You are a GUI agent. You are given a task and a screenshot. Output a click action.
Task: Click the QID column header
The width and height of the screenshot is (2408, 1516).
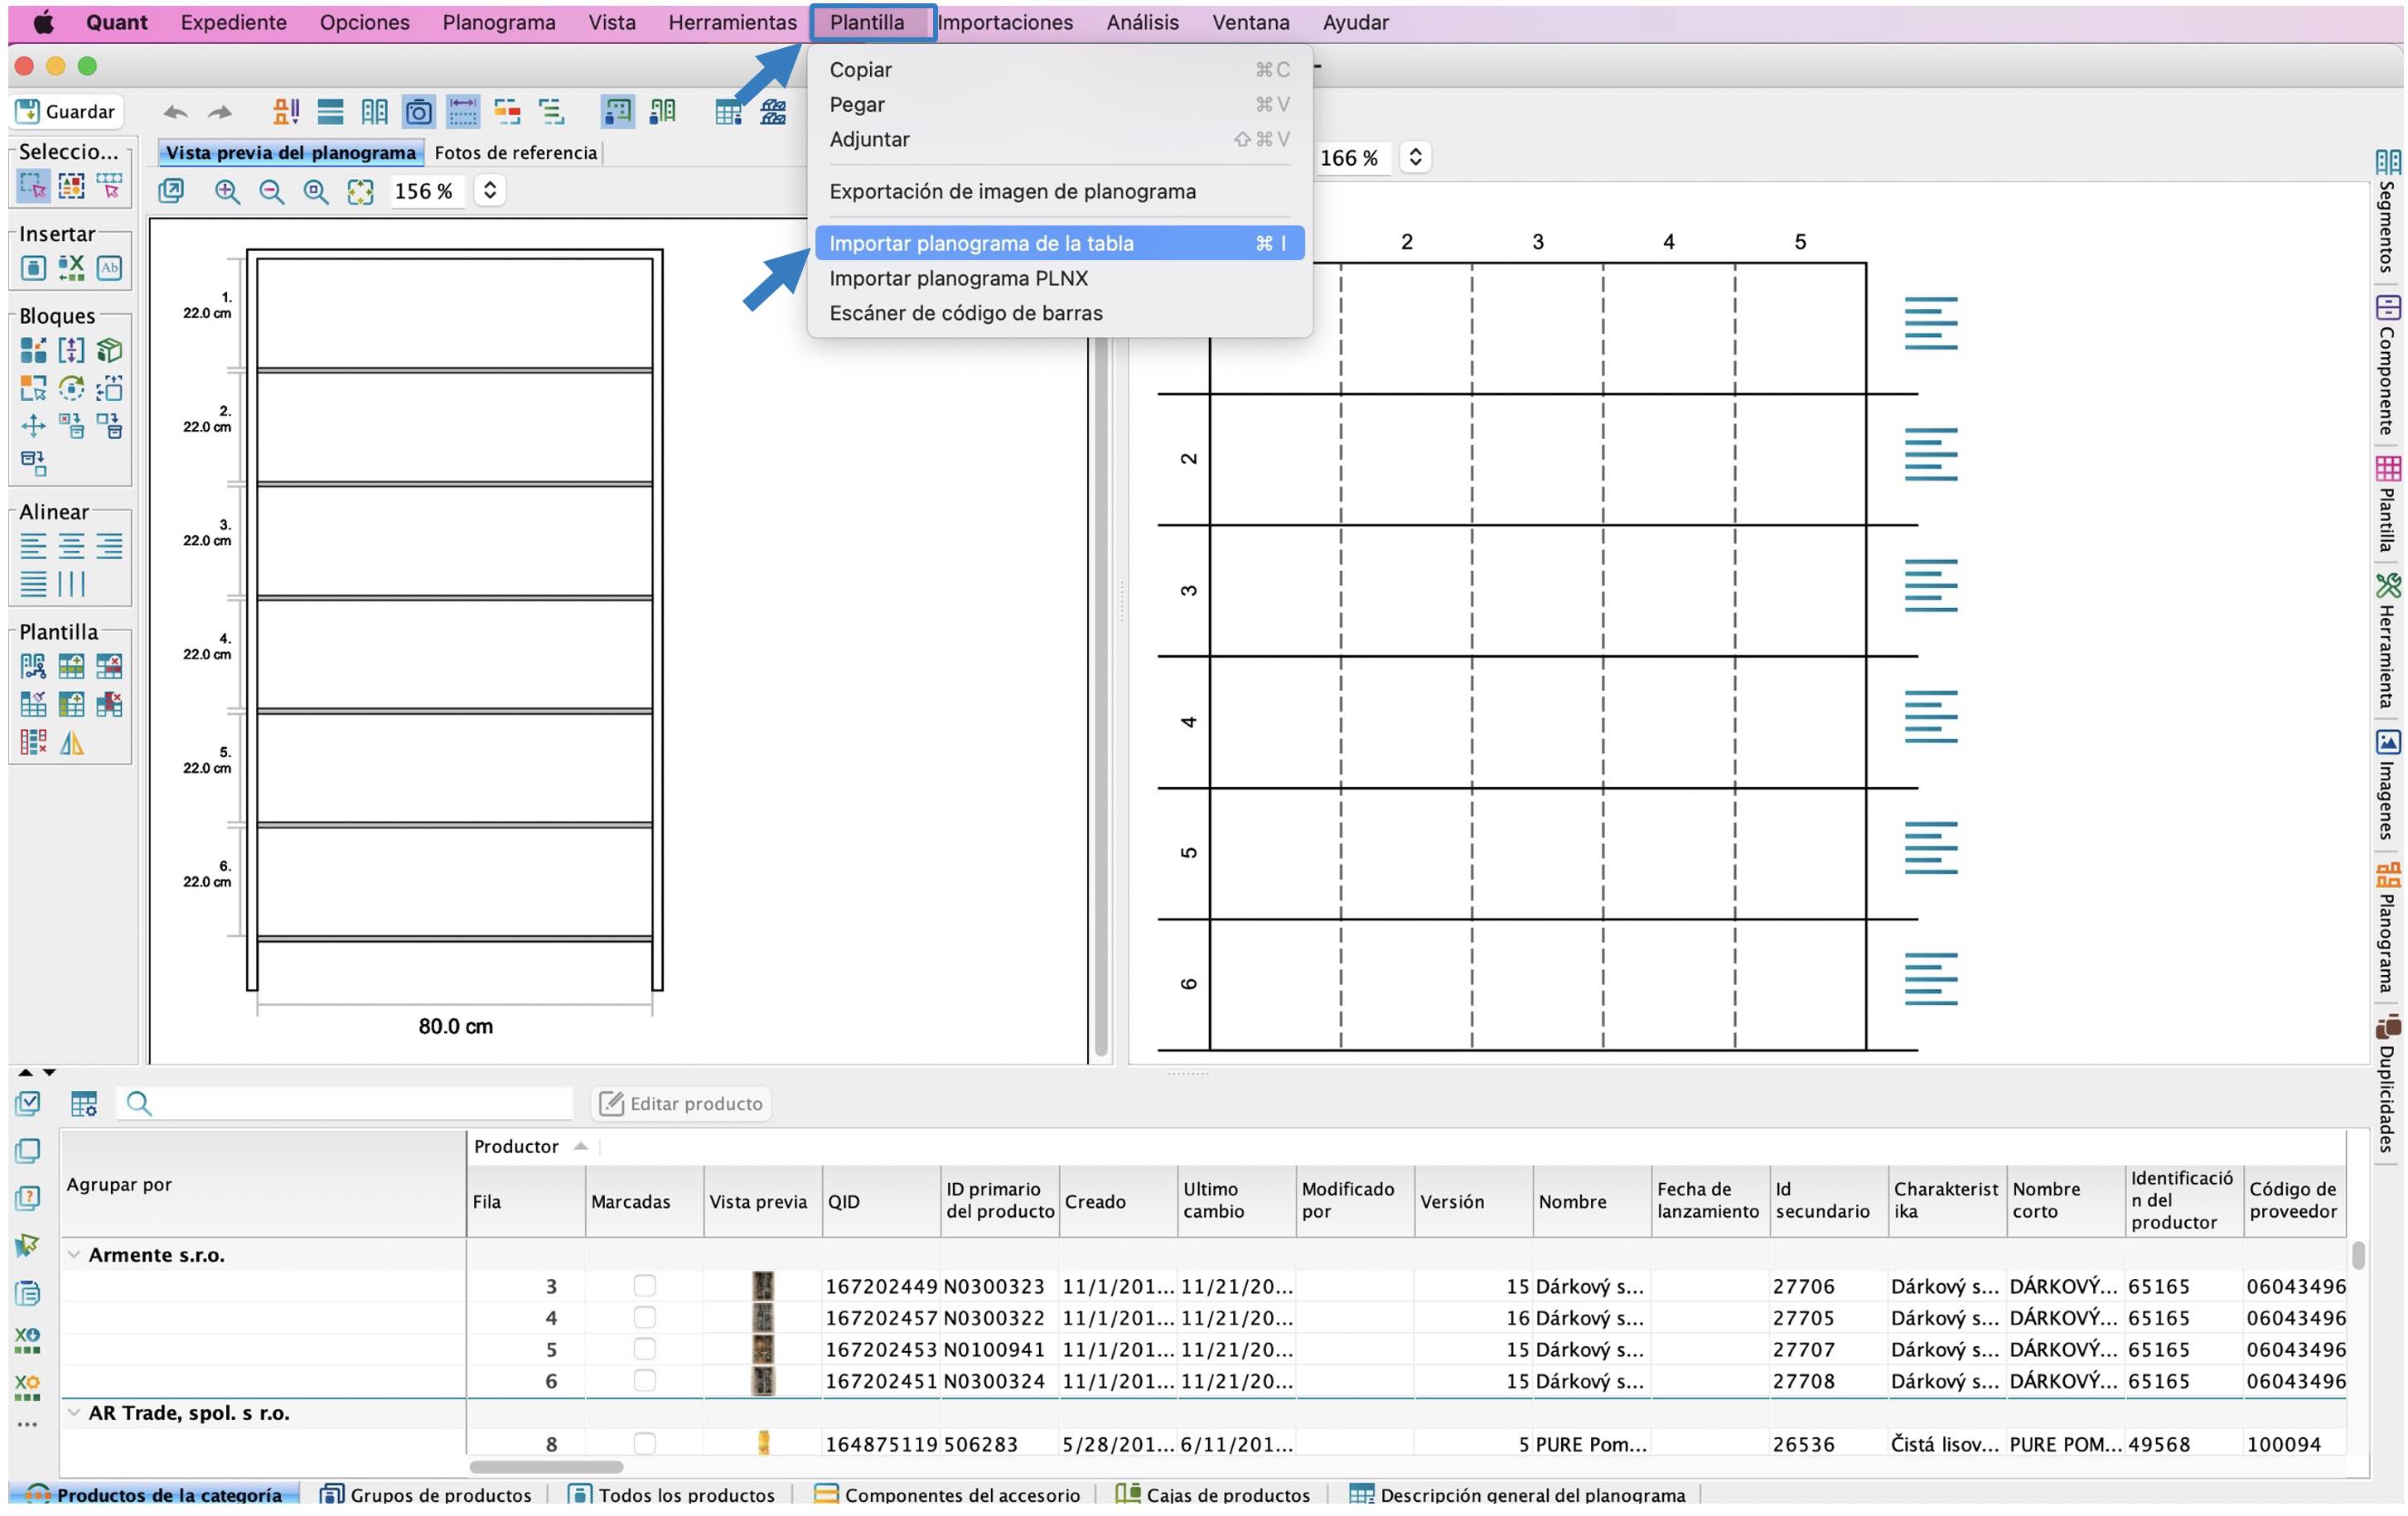click(881, 1201)
